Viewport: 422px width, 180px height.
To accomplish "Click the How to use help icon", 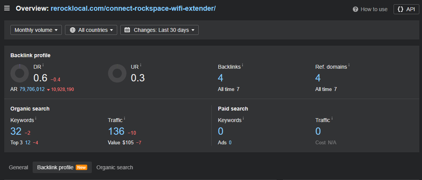I will (356, 9).
